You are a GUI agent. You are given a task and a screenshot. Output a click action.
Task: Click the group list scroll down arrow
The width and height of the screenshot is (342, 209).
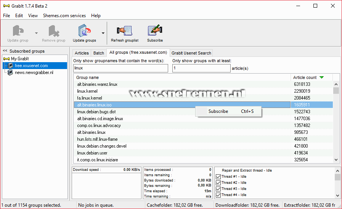(336, 160)
